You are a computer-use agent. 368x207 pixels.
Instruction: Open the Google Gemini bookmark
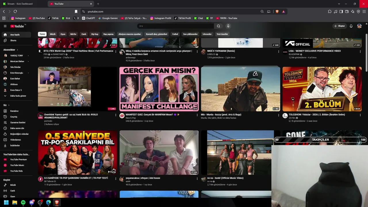108,18
